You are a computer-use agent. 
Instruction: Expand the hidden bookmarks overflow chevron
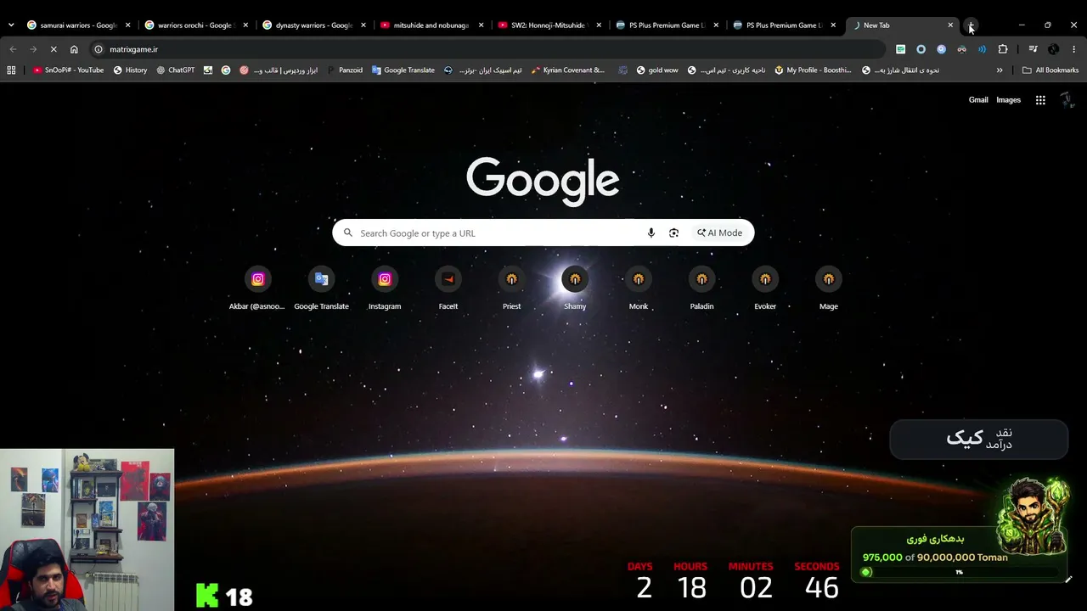click(x=1000, y=70)
